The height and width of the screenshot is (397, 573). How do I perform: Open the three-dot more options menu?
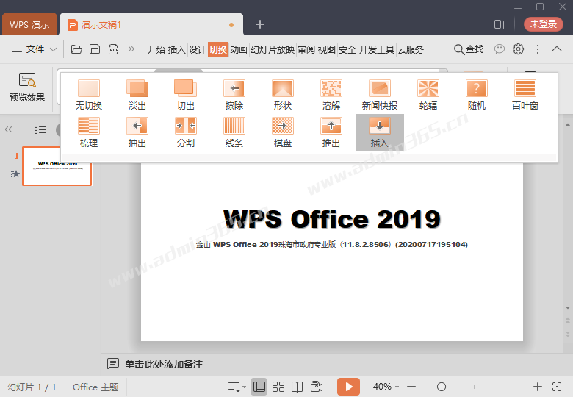[538, 49]
